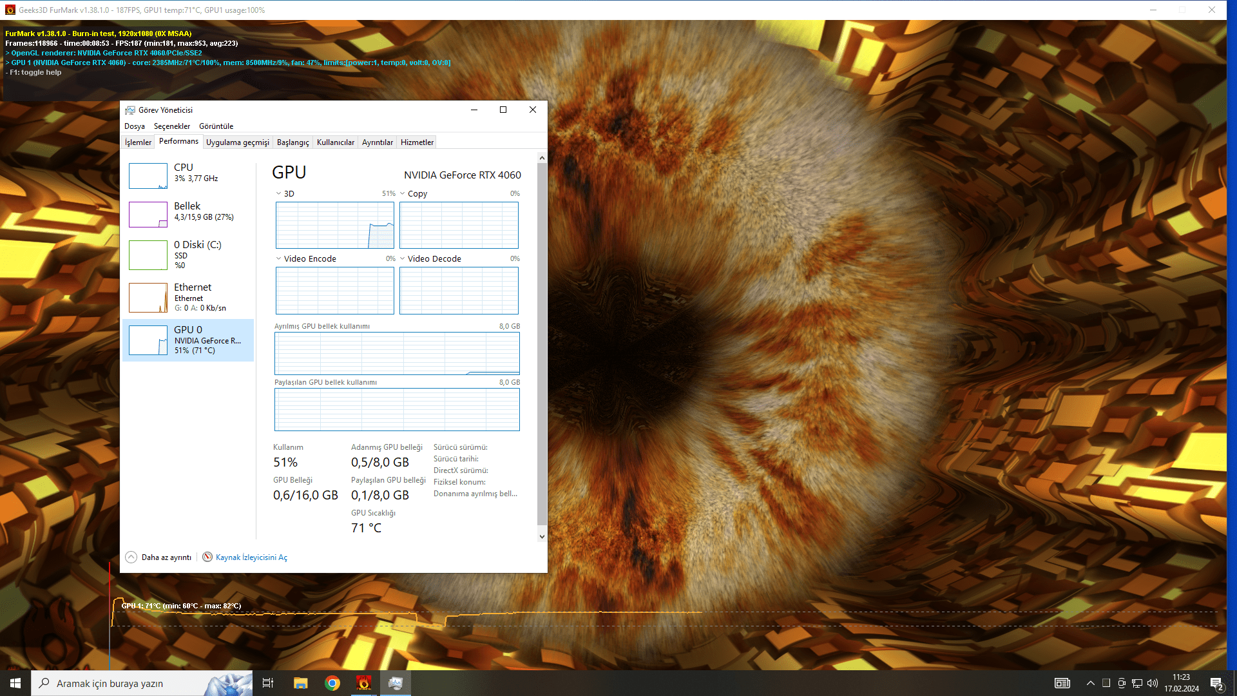Select the Bellek memory thumbnail graph

click(148, 215)
